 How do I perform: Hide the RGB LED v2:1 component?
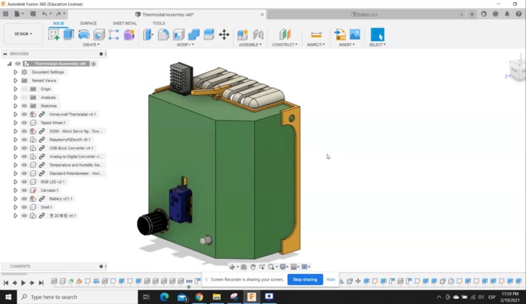(x=24, y=181)
